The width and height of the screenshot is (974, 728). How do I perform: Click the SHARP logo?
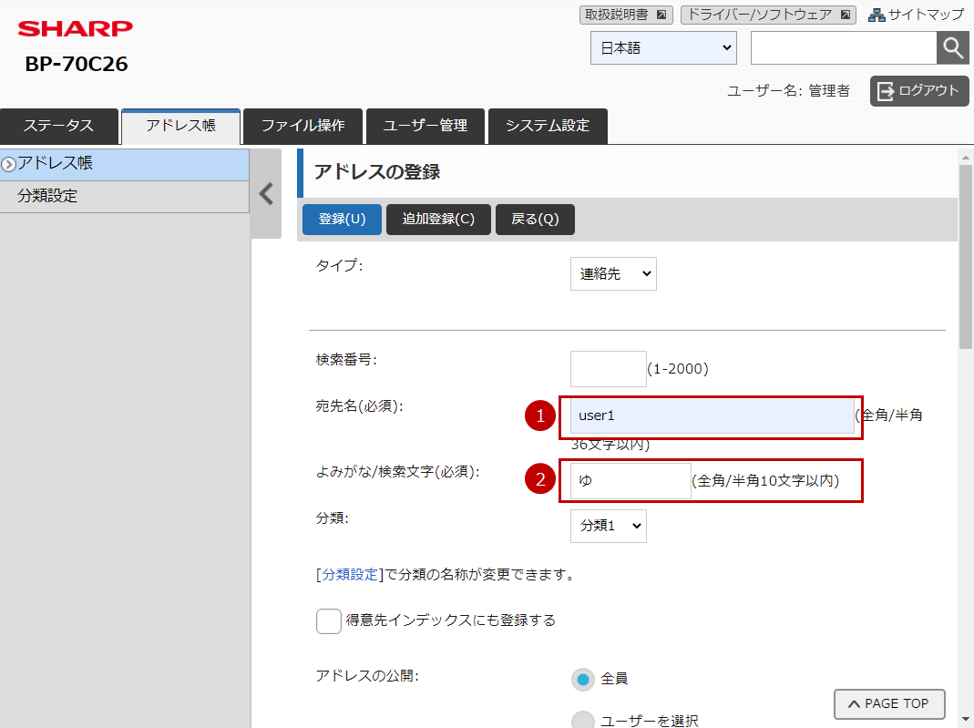click(75, 28)
